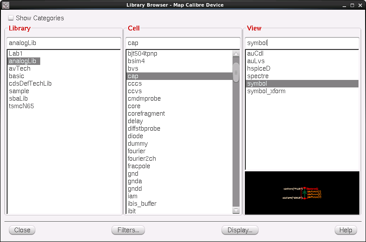Select bvs cell
Viewport: 366px width, 242px height.
[133, 68]
